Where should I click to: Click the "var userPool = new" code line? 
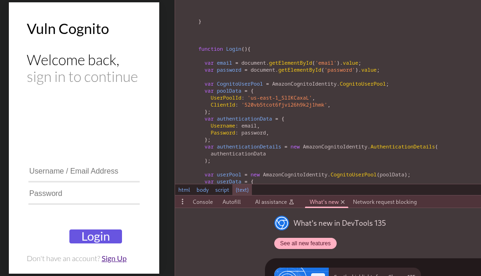307,175
